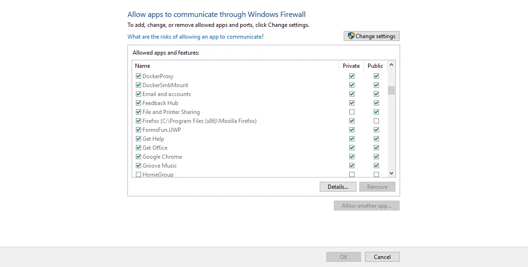Toggle DockerSmbMount Public checkbox
The height and width of the screenshot is (267, 528).
pos(377,85)
